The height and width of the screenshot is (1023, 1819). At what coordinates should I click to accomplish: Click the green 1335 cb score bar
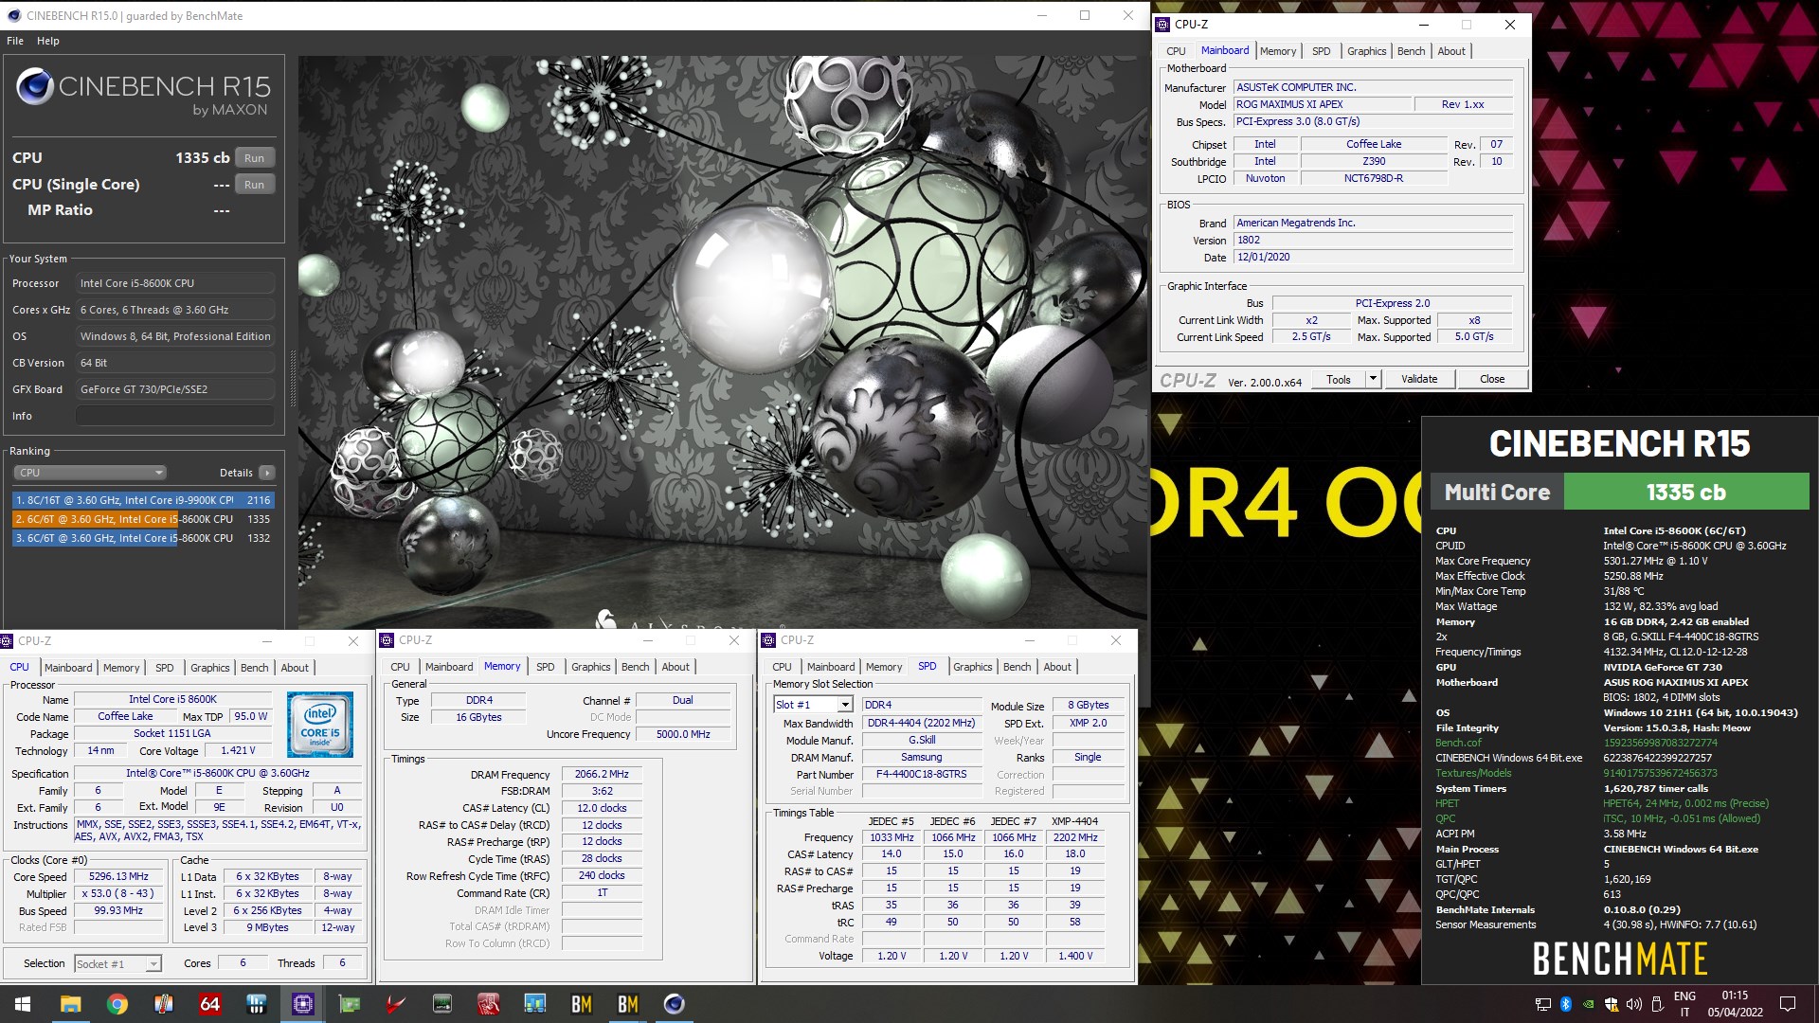1686,493
